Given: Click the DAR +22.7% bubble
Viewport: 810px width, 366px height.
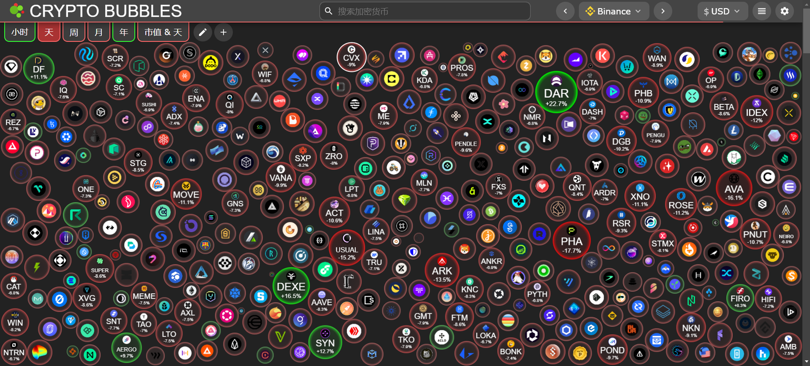Looking at the screenshot, I should (x=556, y=93).
